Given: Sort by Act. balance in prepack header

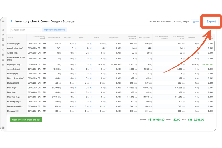Looking at the screenshot, I should click(x=162, y=37).
